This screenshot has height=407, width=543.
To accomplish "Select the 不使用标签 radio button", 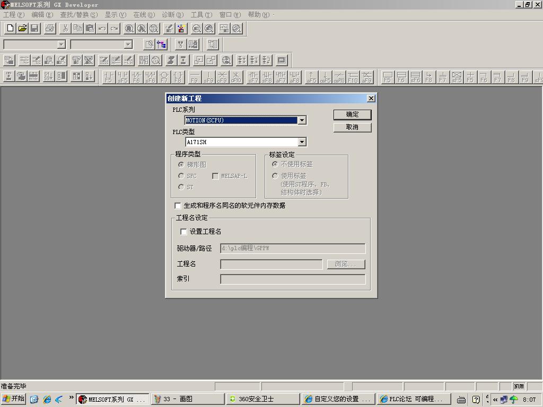I will [x=275, y=164].
